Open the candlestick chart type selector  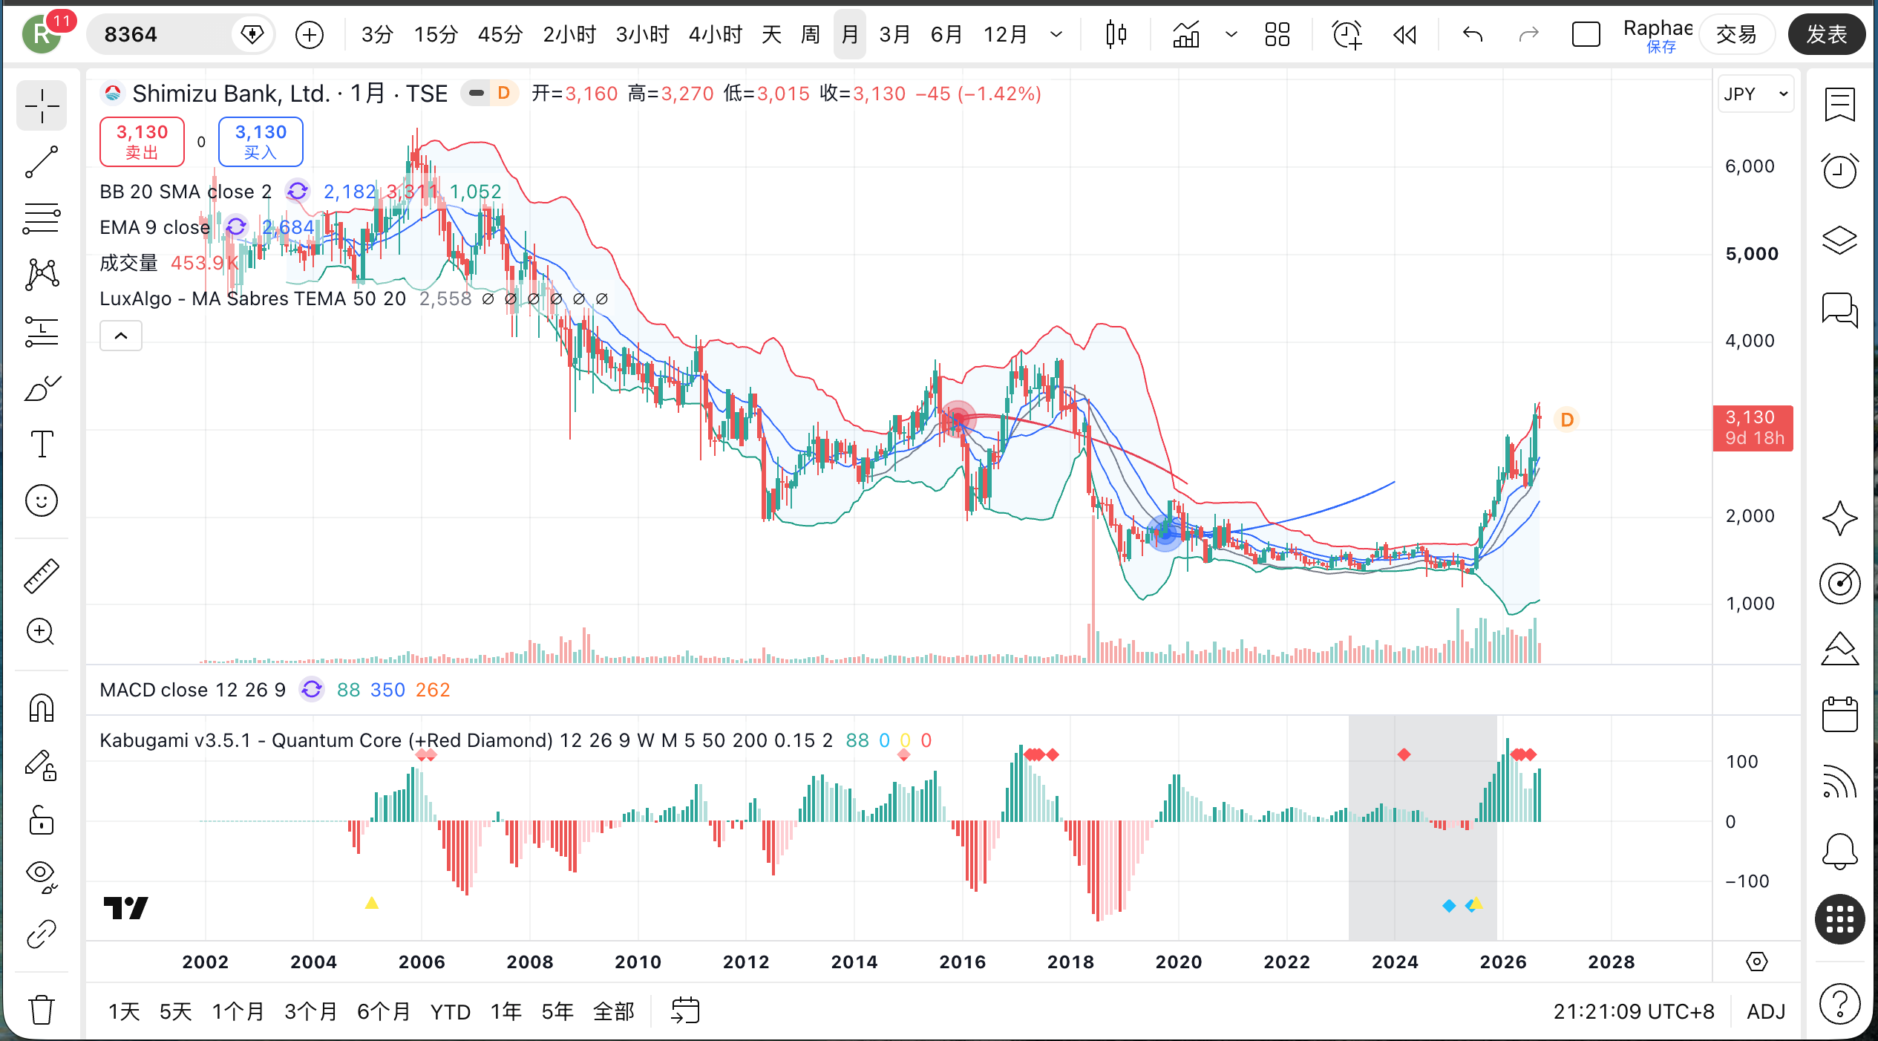pyautogui.click(x=1116, y=34)
